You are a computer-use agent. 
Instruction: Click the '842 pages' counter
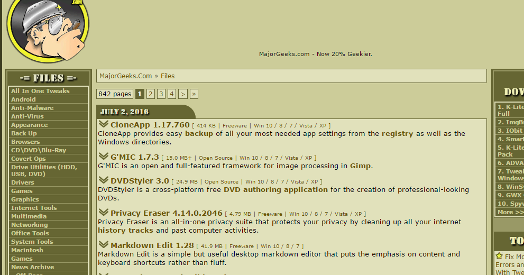pos(115,94)
